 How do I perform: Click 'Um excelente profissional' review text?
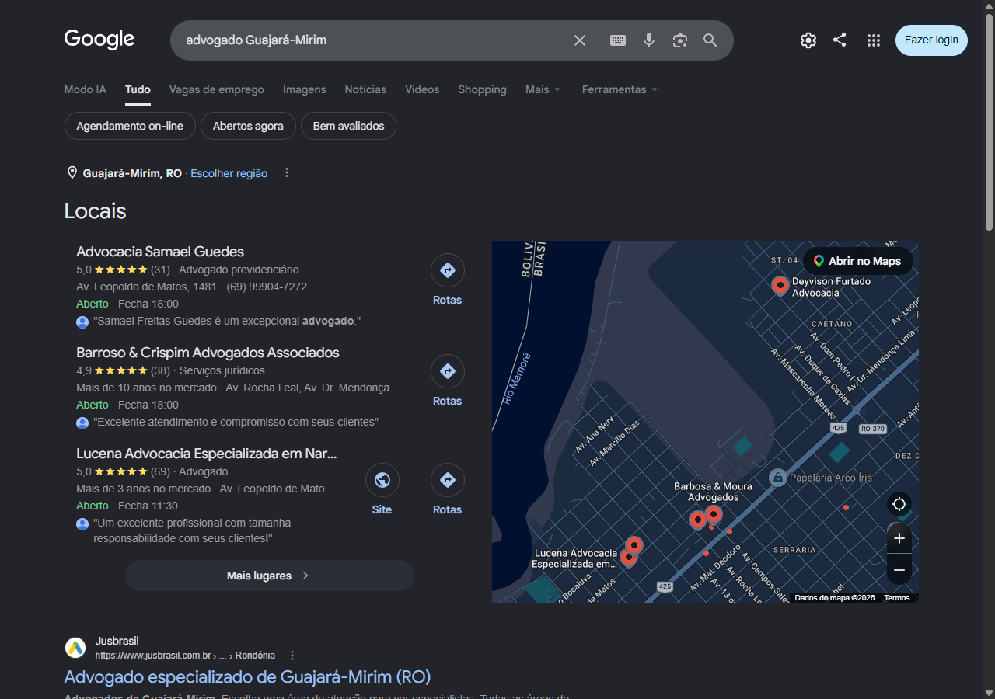click(x=192, y=530)
